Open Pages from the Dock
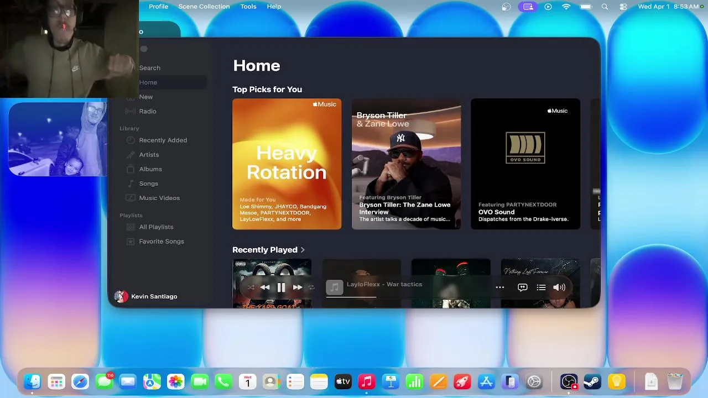 [x=439, y=381]
